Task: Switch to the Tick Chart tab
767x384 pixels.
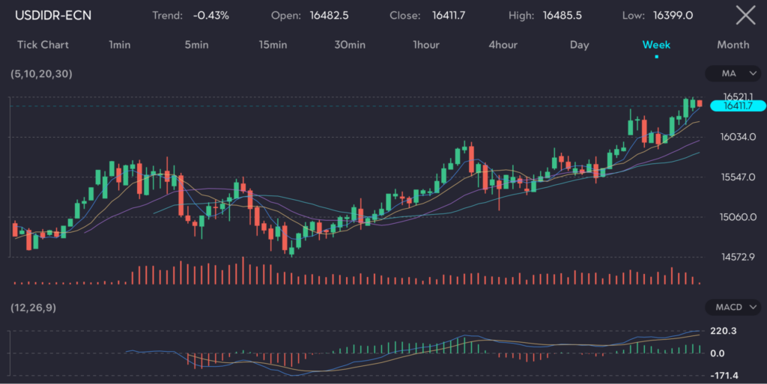Action: point(43,45)
